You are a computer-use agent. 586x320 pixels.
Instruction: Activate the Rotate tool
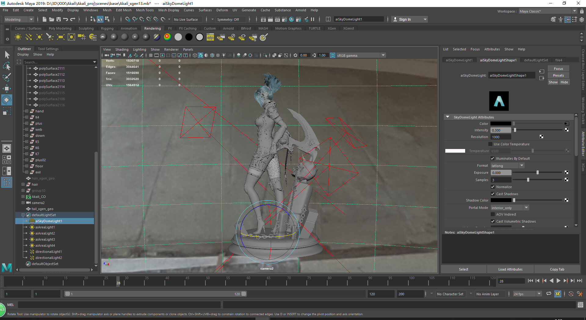coord(7,100)
